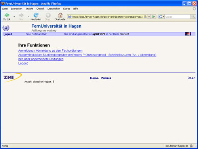Image resolution: width=198 pixels, height=149 pixels.
Task: Click into the Google search field
Action: tap(177, 17)
